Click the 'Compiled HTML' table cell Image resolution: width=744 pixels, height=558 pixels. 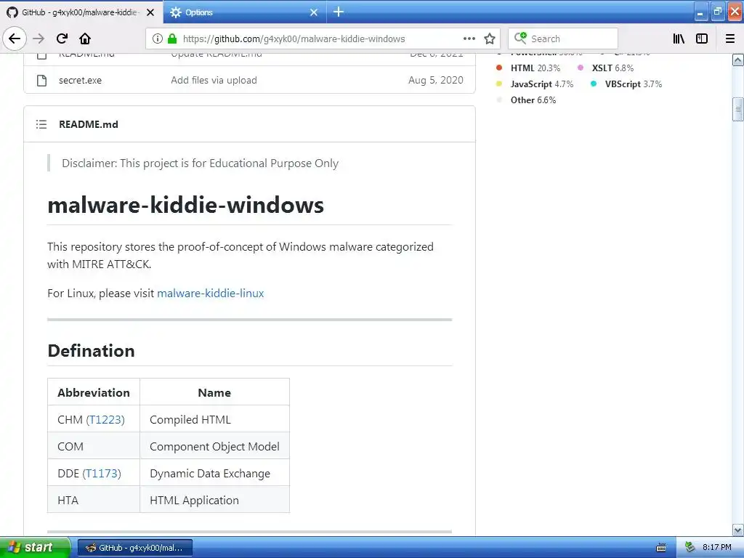click(x=214, y=419)
